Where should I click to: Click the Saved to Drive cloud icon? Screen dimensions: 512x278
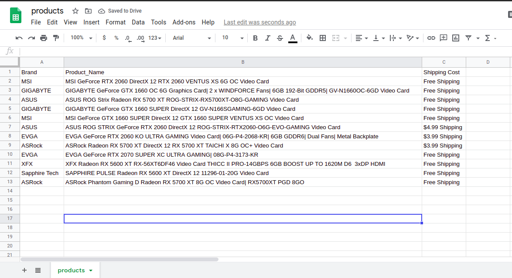coord(102,11)
